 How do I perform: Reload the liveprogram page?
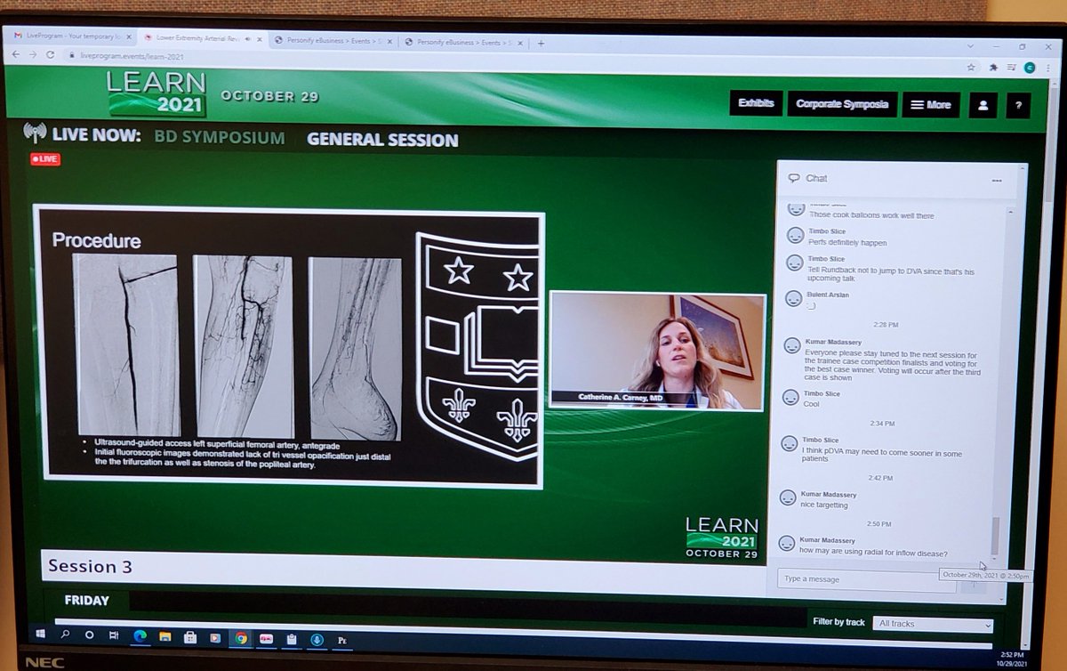tap(51, 54)
